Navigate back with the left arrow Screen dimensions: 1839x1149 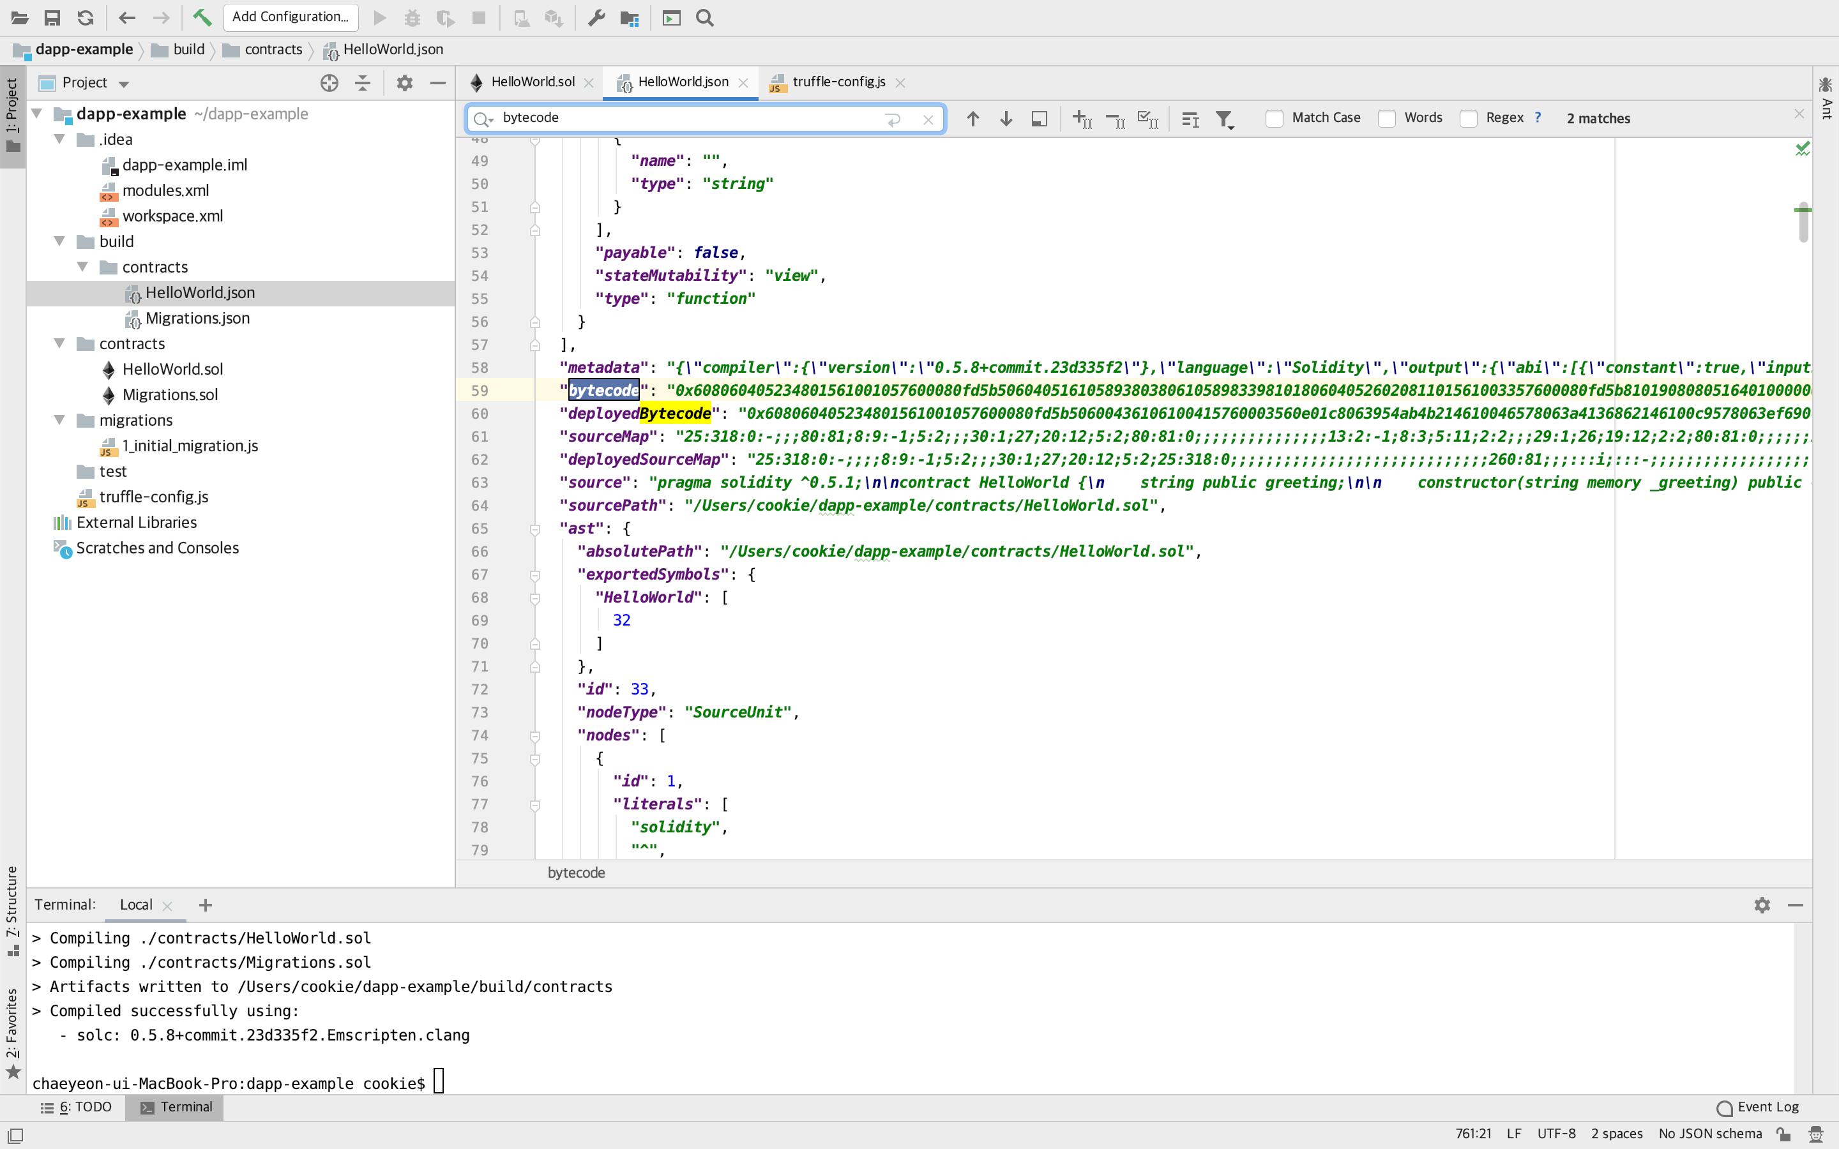pyautogui.click(x=127, y=17)
